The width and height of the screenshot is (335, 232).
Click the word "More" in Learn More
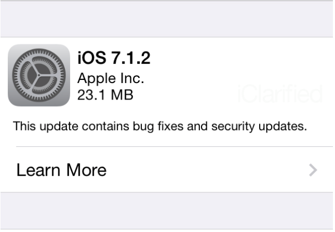coord(86,170)
